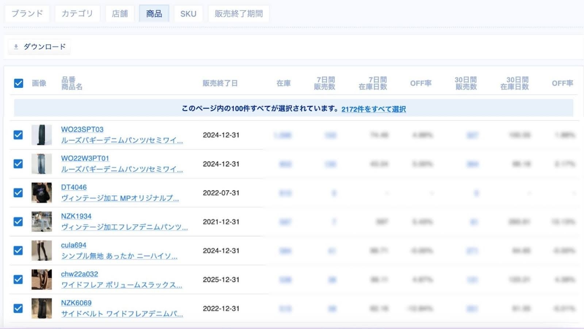Screen dimensions: 584x329
Task: Click the 販売終了日 column header
Action: (x=220, y=83)
